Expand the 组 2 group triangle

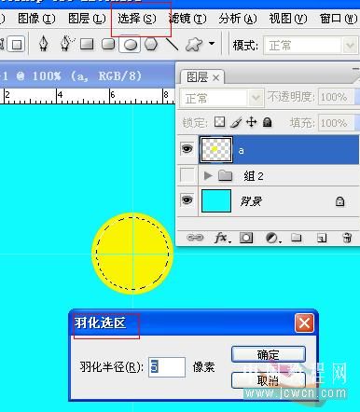pyautogui.click(x=208, y=175)
